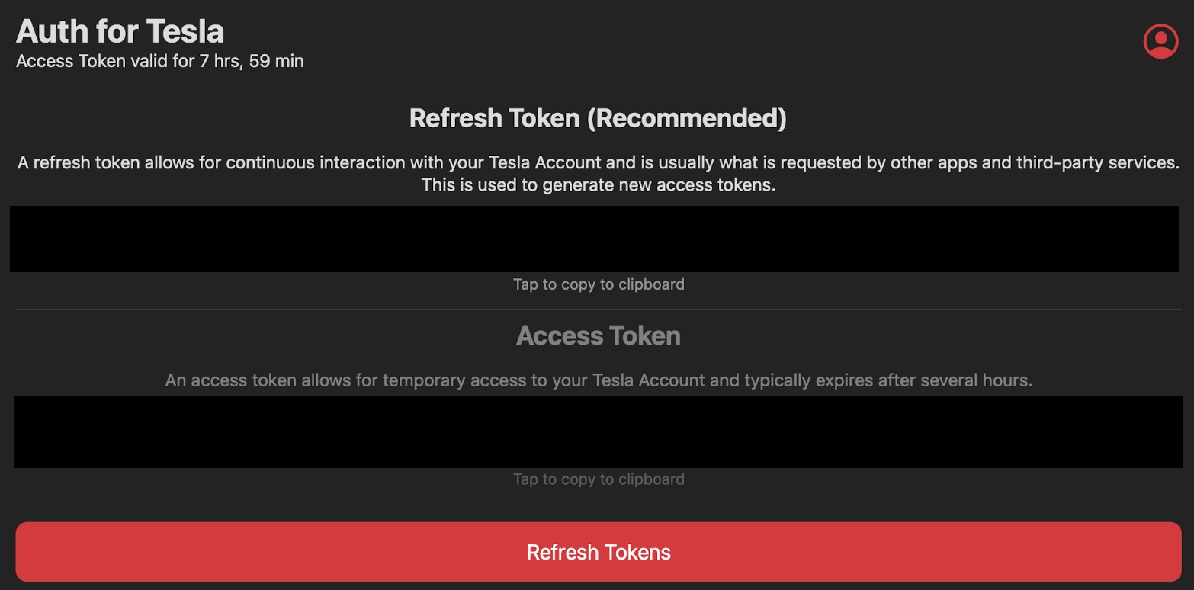
Task: Open account settings via the avatar
Action: click(1159, 41)
